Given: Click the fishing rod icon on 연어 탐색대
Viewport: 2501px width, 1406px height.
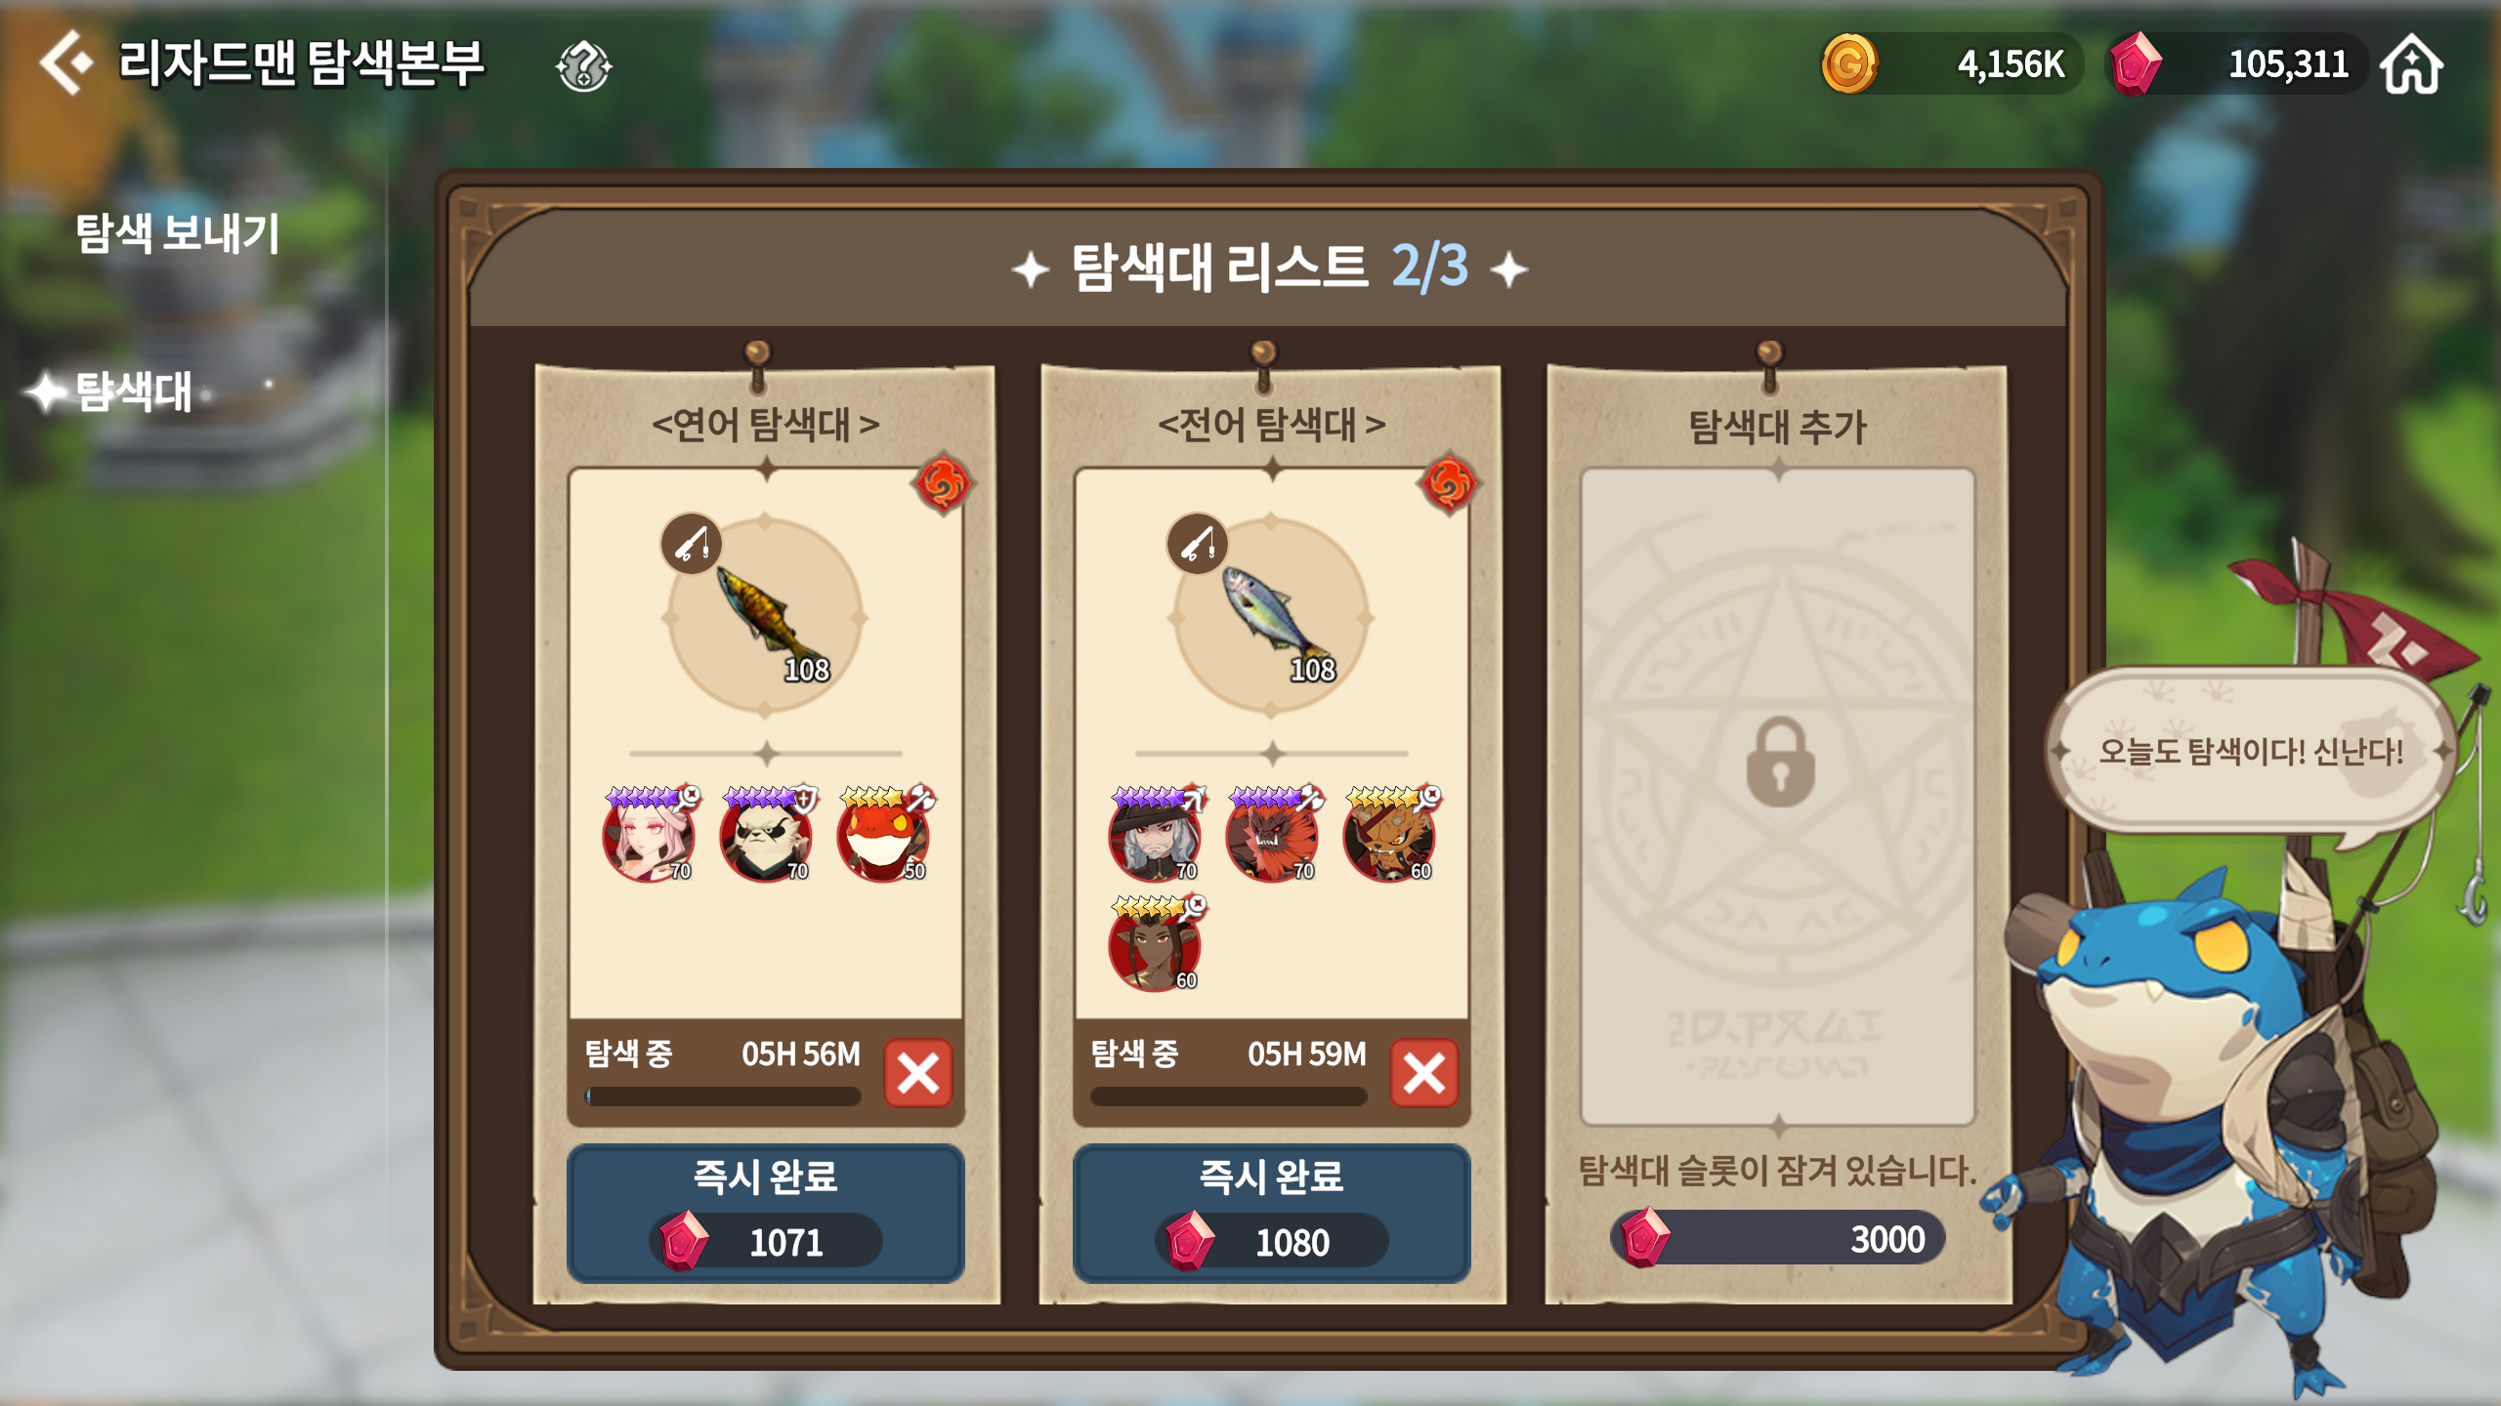Looking at the screenshot, I should point(691,544).
